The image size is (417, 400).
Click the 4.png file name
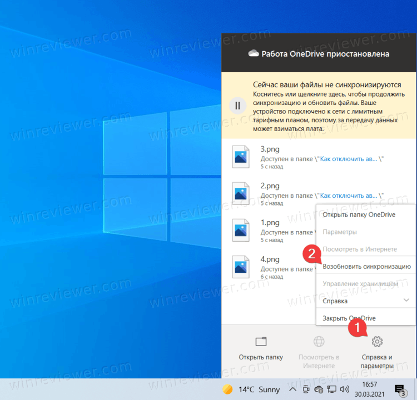click(270, 259)
